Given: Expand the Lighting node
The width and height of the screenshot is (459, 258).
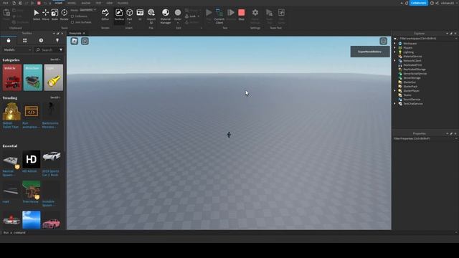Looking at the screenshot, I should 395,52.
